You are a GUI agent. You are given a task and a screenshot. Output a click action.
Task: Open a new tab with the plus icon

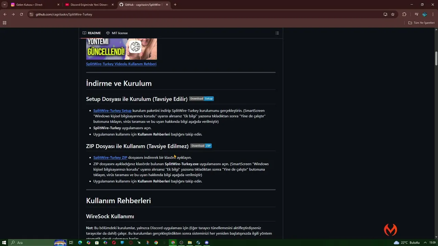(175, 5)
